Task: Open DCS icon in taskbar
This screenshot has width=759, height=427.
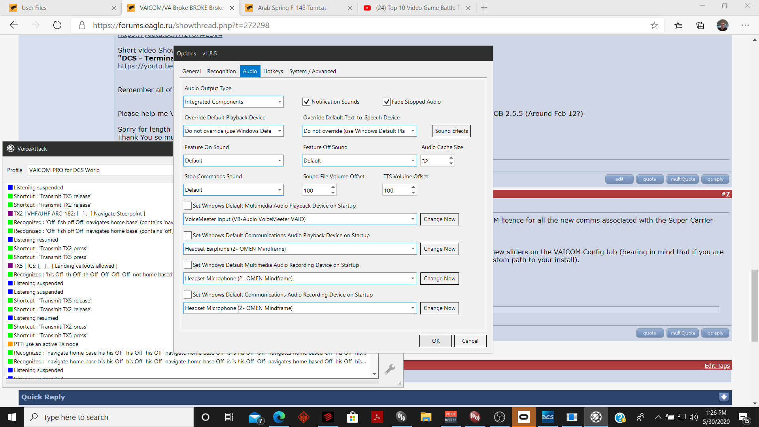Action: (x=548, y=417)
